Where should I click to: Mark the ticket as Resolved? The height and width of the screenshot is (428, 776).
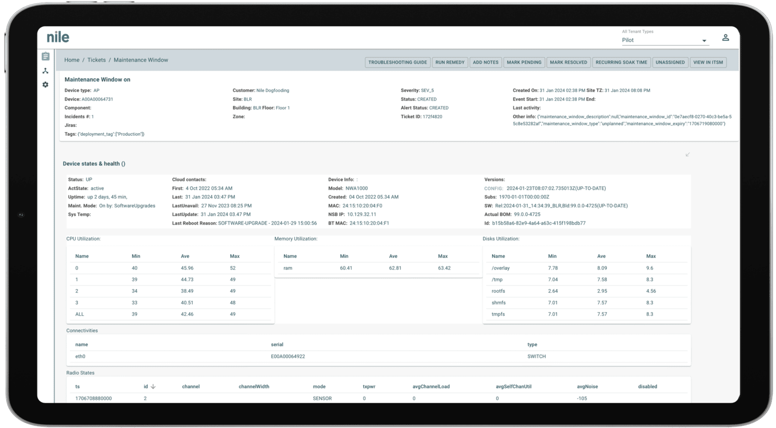568,62
